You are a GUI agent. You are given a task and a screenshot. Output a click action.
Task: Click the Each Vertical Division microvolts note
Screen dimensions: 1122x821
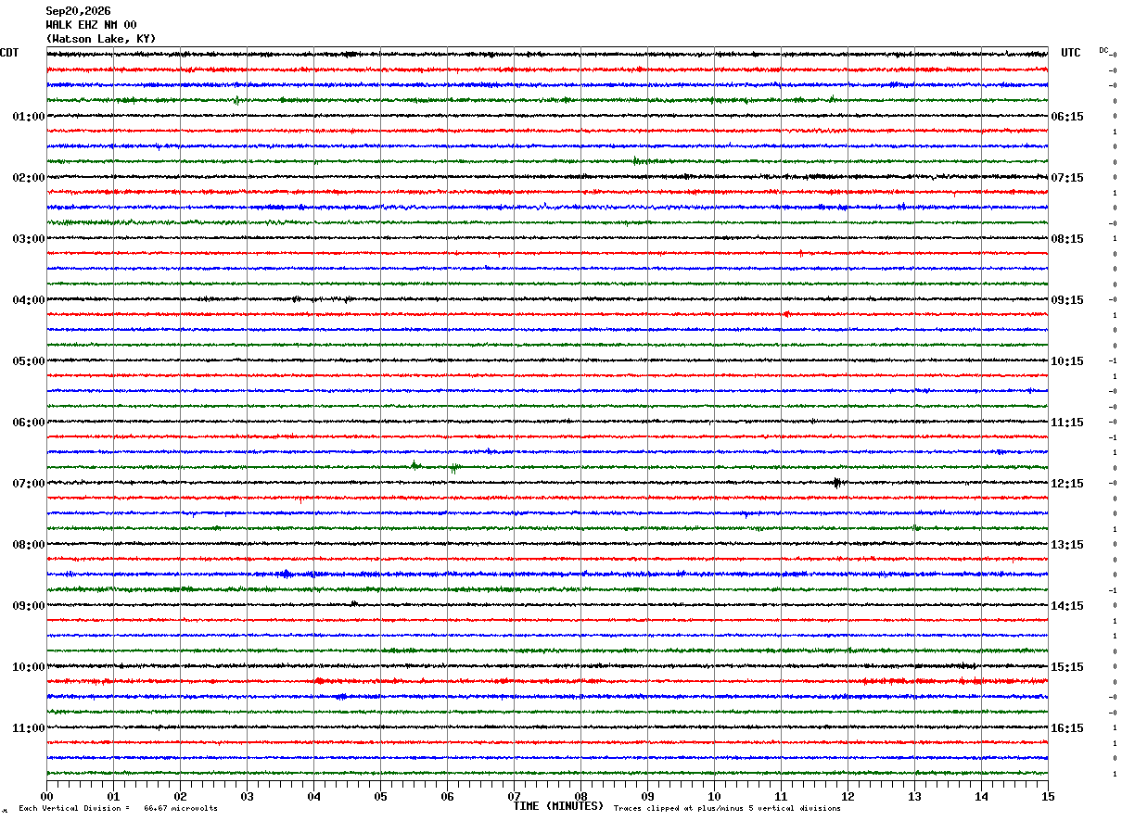click(x=118, y=808)
